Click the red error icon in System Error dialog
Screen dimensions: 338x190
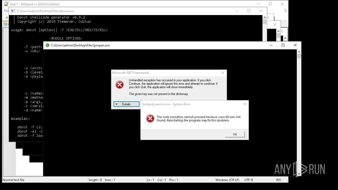tap(150, 118)
